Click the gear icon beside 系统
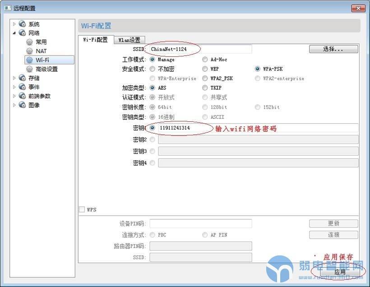This screenshot has width=370, height=287. pos(22,24)
